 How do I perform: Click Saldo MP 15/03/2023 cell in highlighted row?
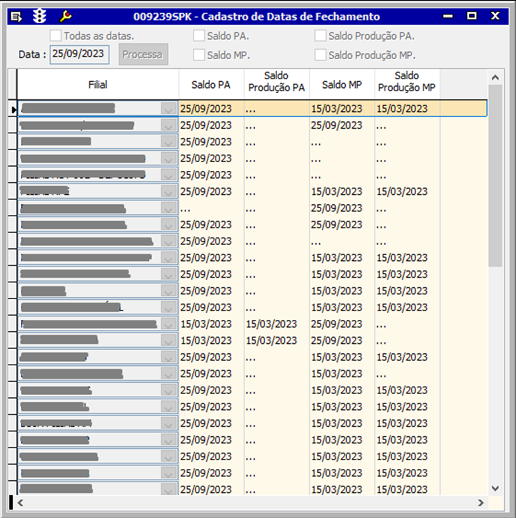342,109
